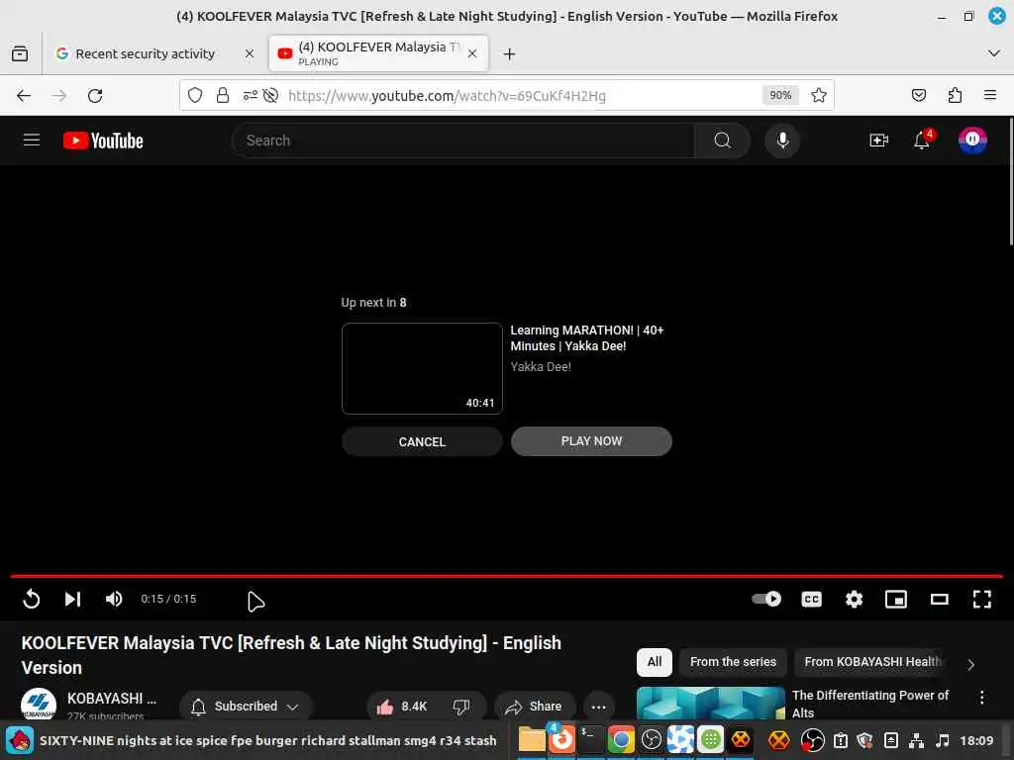Like the video with 8.4K

[x=402, y=707]
